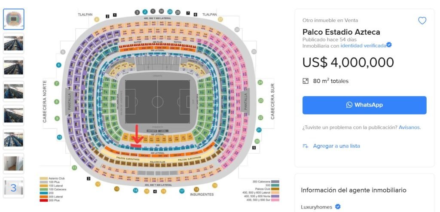Click the red 300 Plus legend swatch

43,200
